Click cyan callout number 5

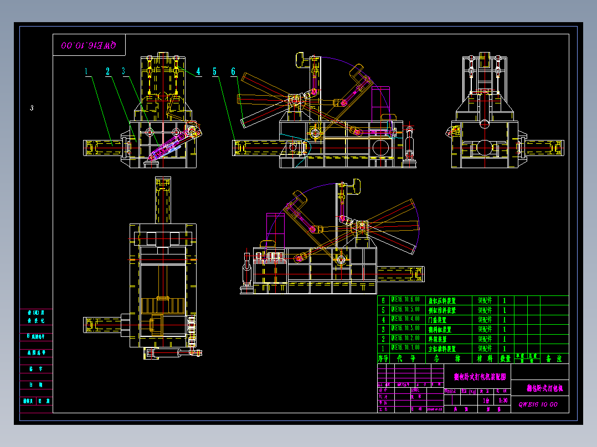(x=215, y=71)
